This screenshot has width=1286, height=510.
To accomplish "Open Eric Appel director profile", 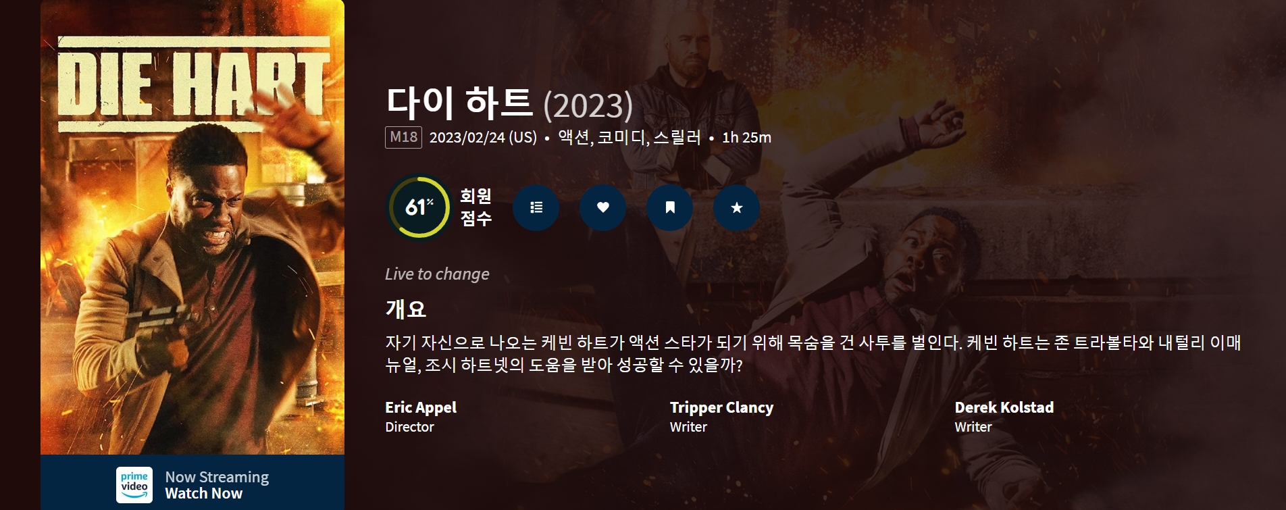I will pos(421,407).
